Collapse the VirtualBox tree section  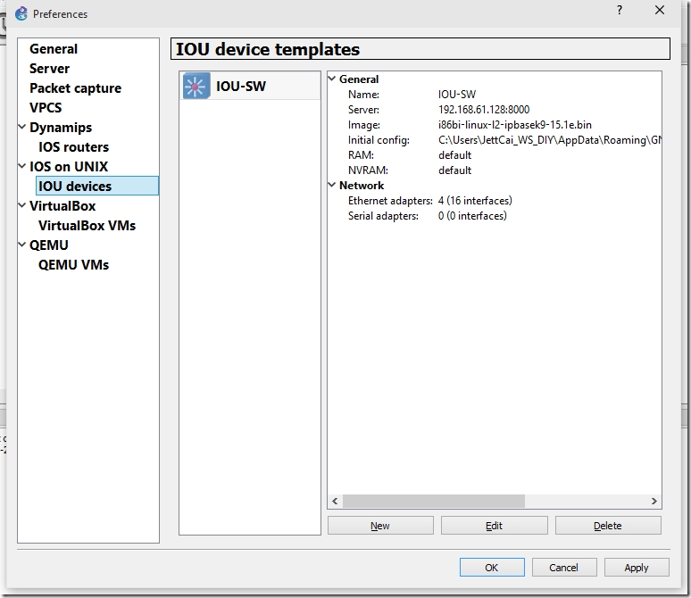[x=22, y=206]
